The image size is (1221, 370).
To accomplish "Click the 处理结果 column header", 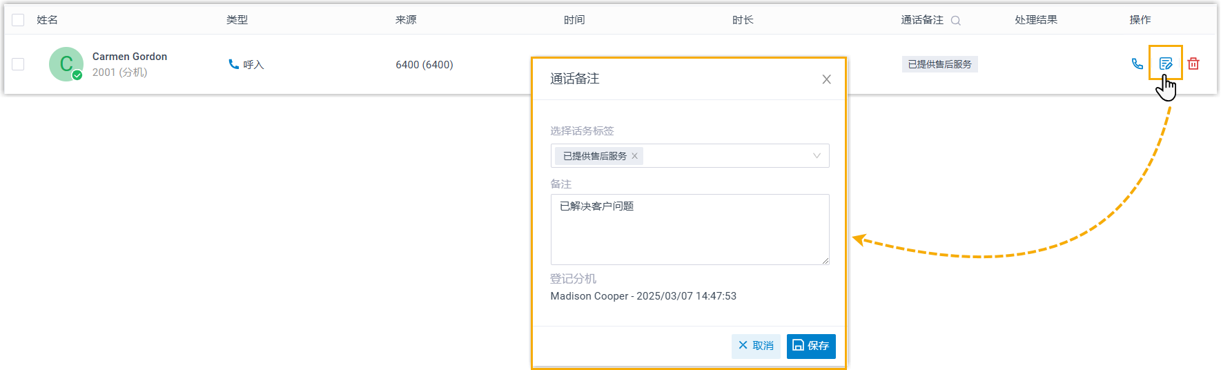I will pos(1035,20).
